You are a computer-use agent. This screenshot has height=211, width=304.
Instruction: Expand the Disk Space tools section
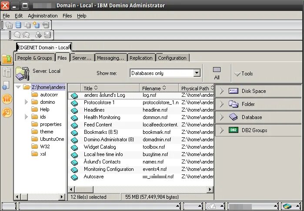coord(222,91)
